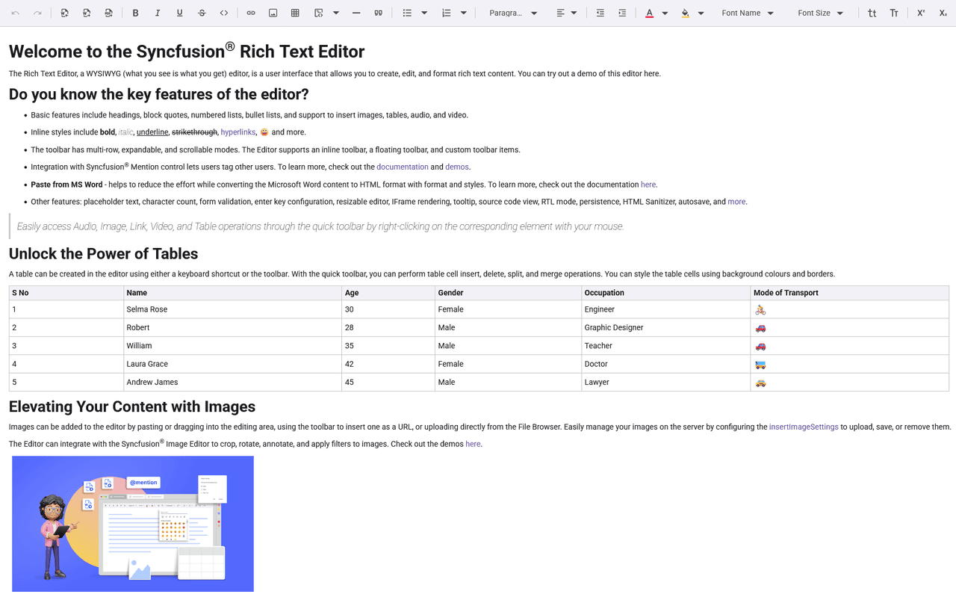Image resolution: width=956 pixels, height=603 pixels.
Task: Open the background color picker dropdown arrow
Action: point(701,13)
